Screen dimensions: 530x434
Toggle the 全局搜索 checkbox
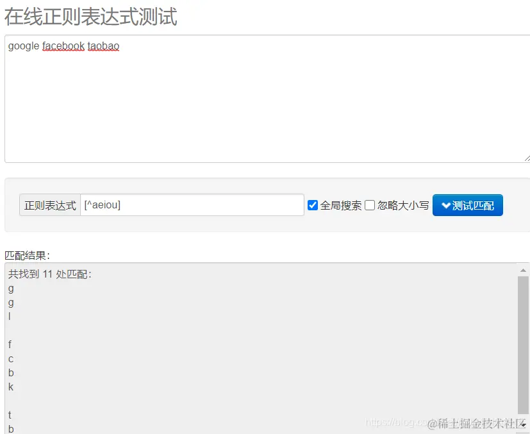[313, 205]
